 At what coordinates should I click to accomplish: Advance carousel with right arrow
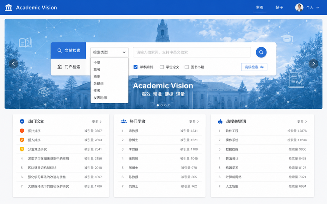pos(314,64)
